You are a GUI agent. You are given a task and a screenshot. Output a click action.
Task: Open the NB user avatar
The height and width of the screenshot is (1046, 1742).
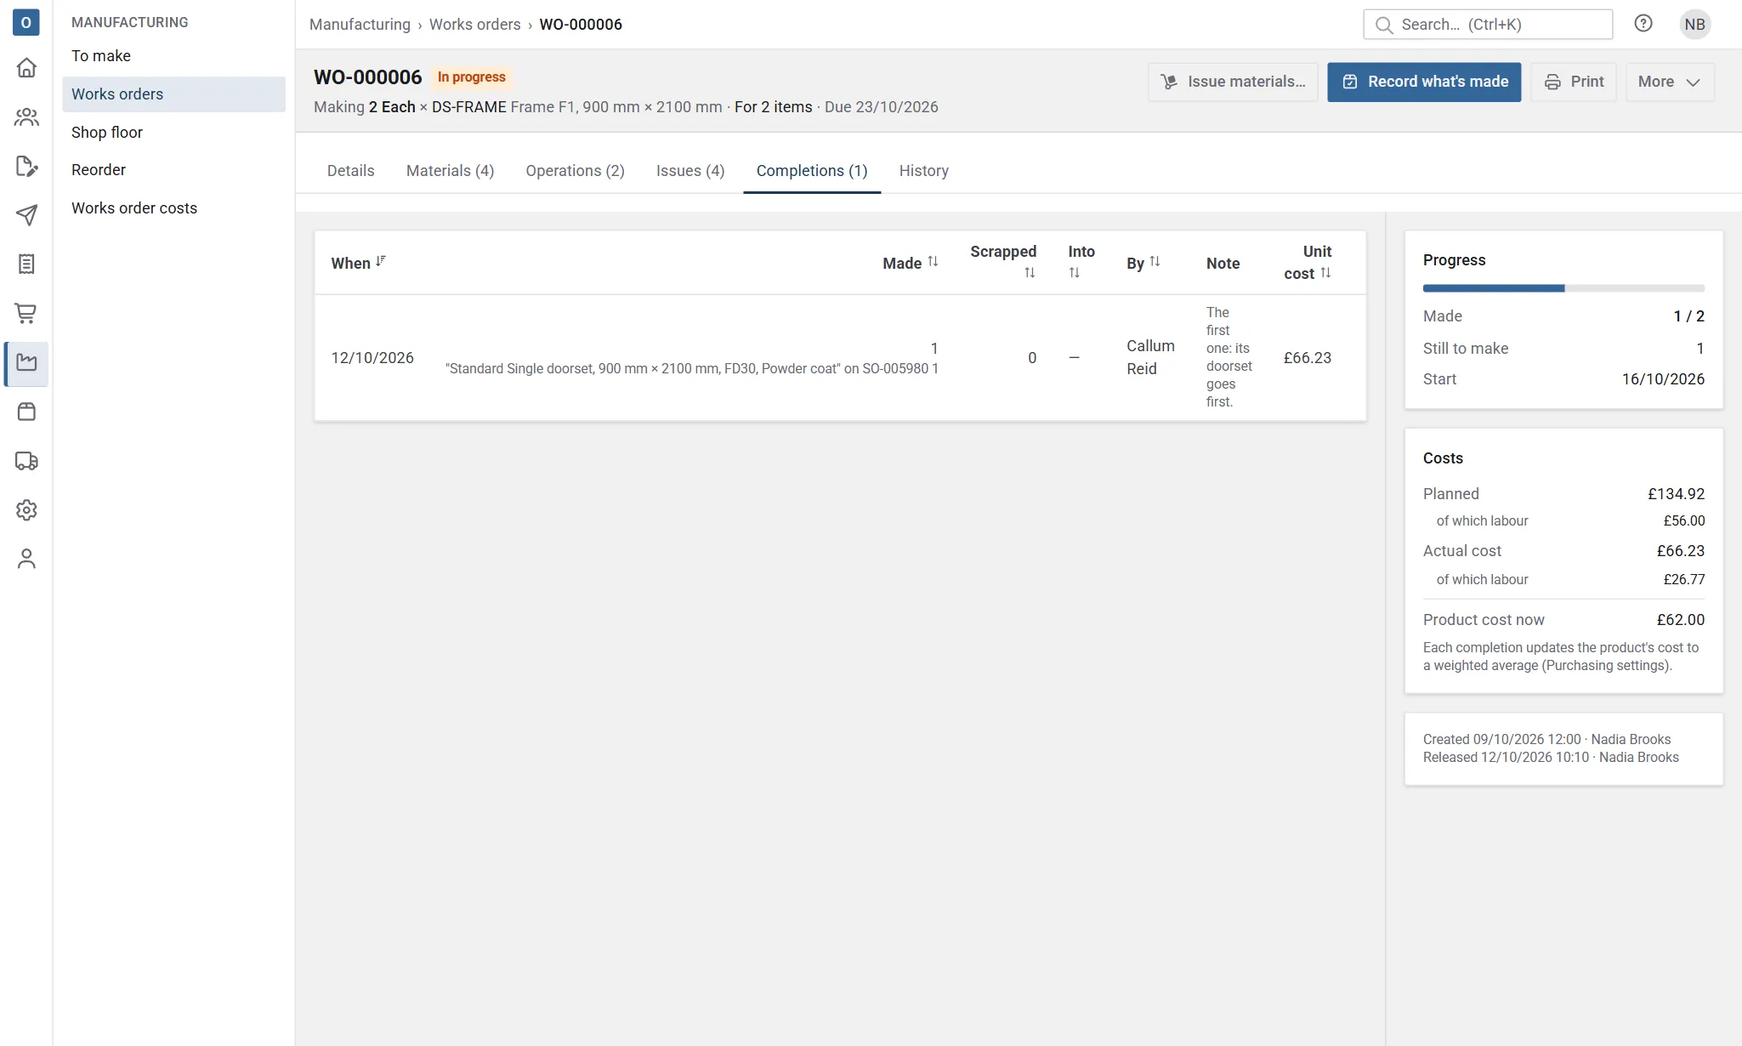1694,25
